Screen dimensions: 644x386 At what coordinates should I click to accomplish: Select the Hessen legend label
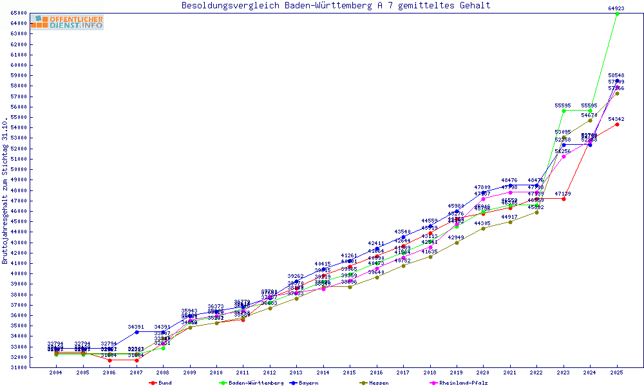click(x=379, y=383)
